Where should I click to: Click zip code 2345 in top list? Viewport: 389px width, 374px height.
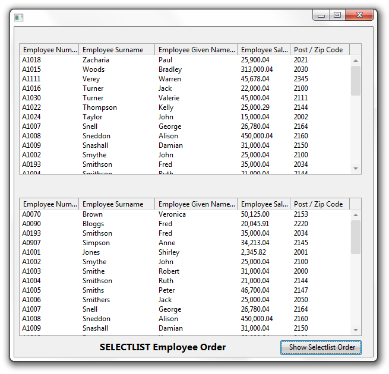coord(301,79)
